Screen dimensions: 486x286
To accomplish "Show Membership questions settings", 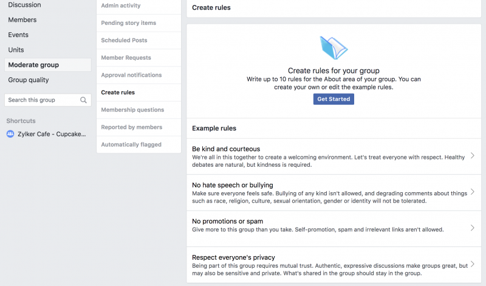I will [132, 110].
